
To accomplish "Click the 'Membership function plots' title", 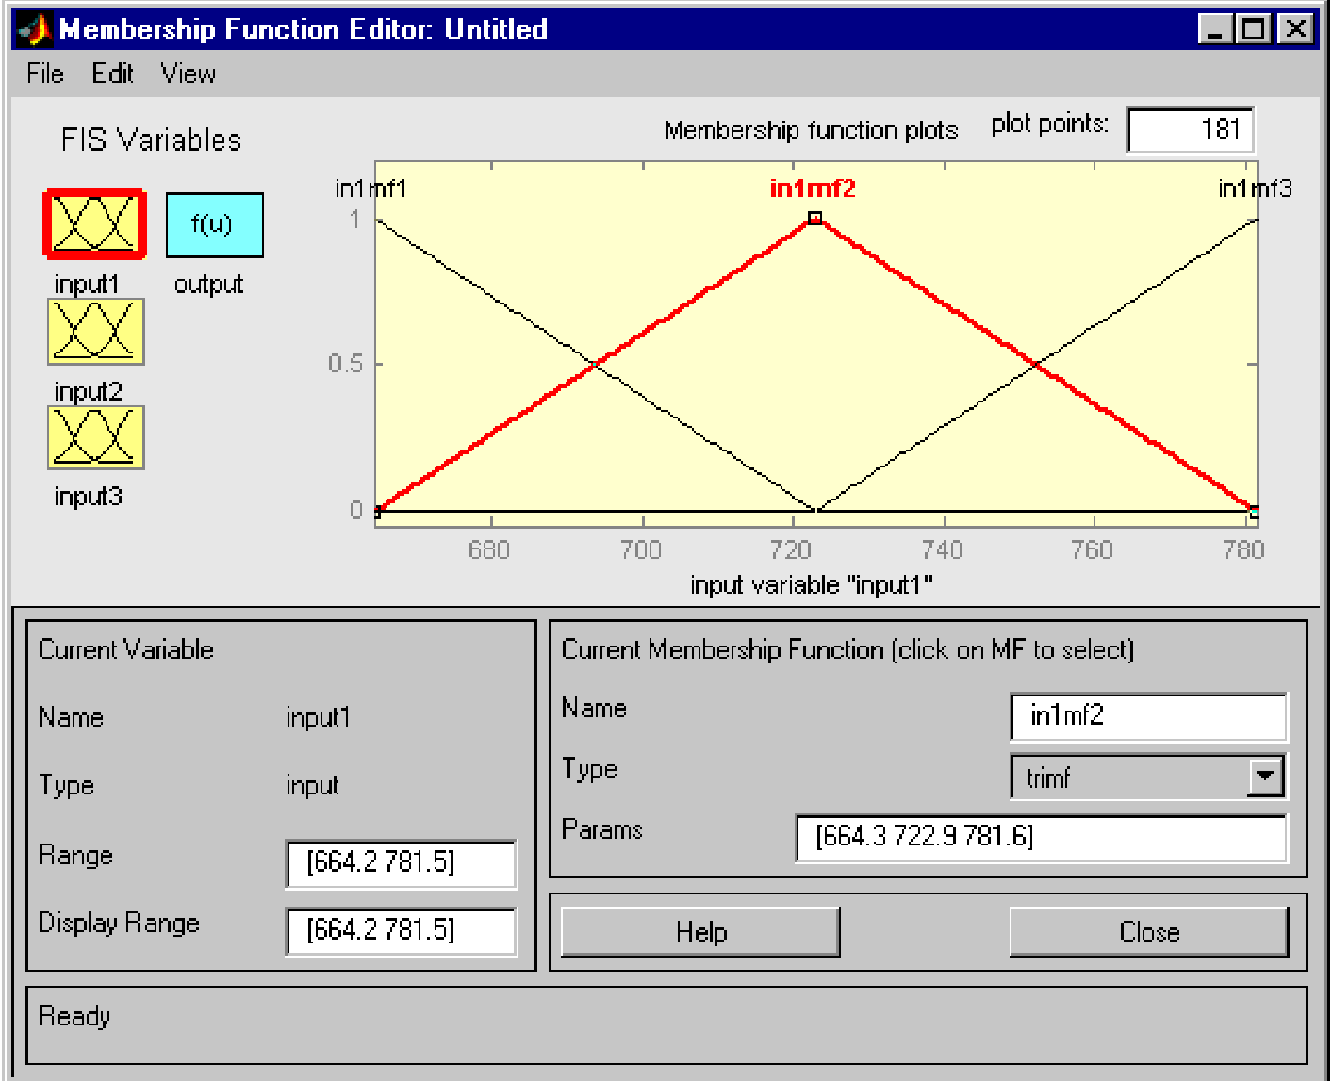I will coord(811,129).
